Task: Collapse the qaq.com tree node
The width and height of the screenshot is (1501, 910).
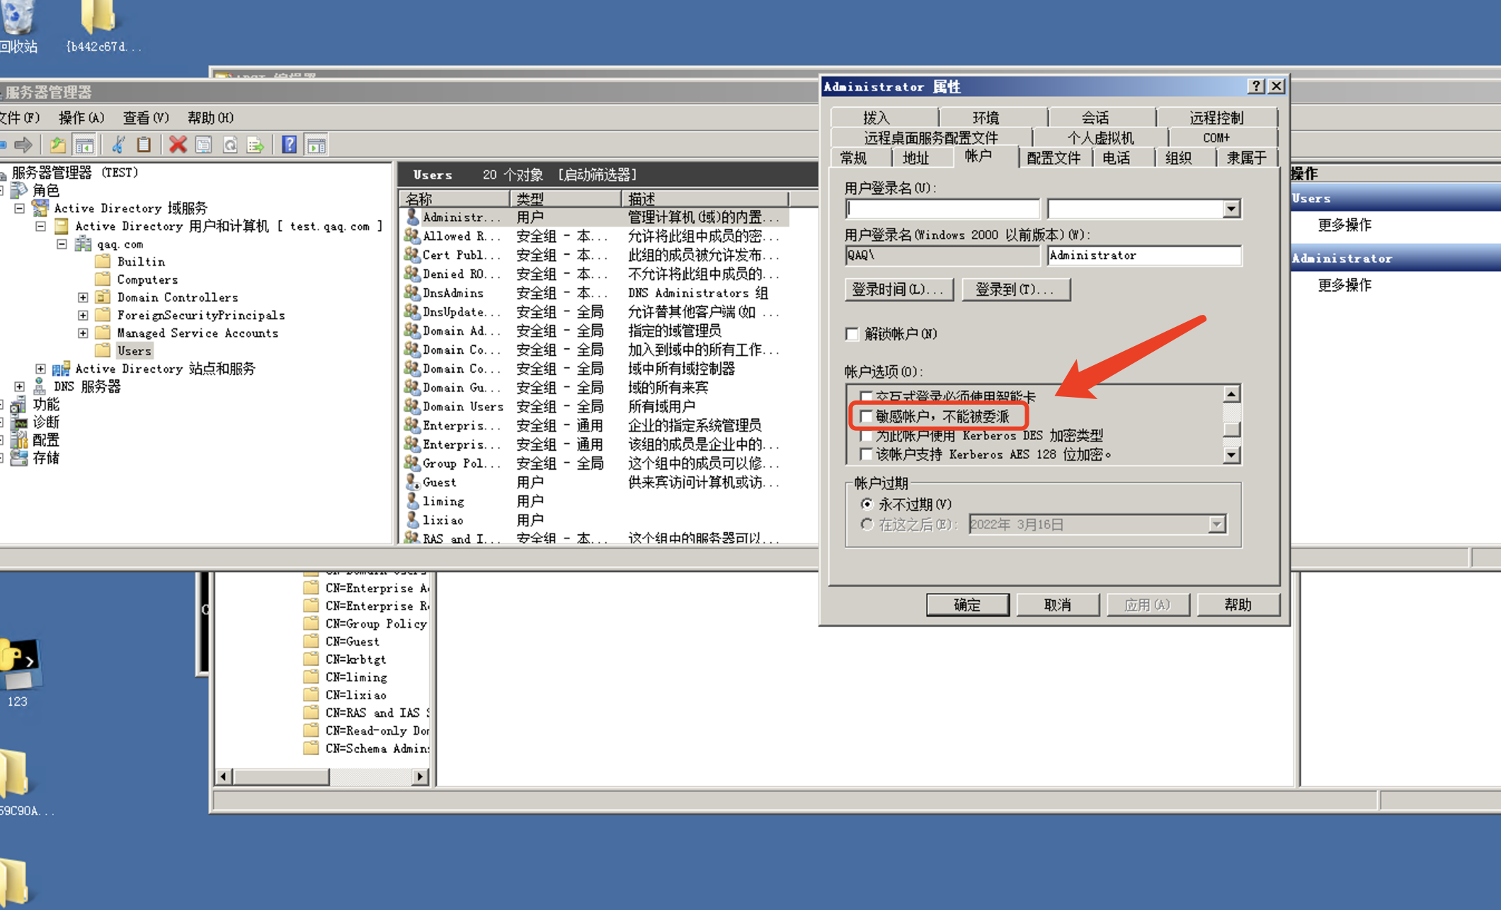Action: [x=62, y=243]
